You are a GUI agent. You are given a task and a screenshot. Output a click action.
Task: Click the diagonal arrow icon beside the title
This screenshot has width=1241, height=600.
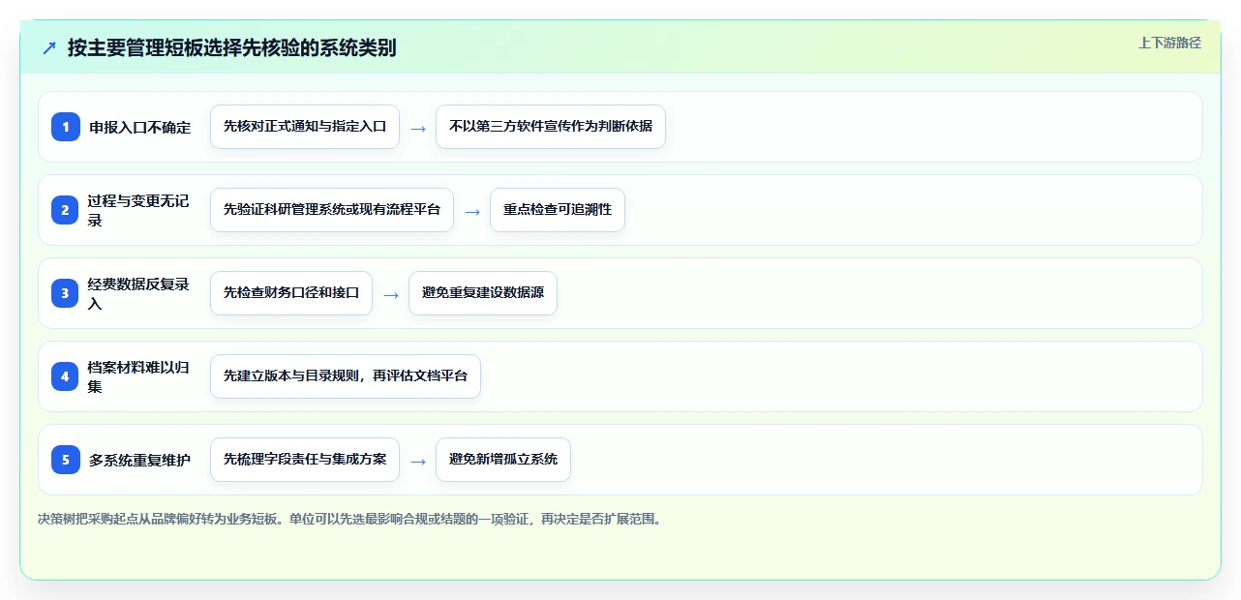[48, 47]
